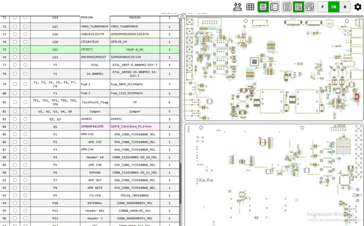364x226 pixels.
Task: Select the EXTERNAL value cell
Action: click(x=95, y=203)
